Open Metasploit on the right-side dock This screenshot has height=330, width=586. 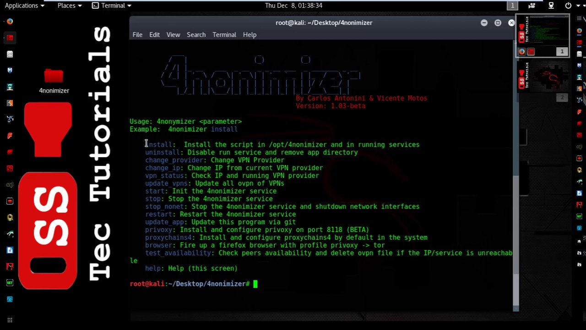coord(579,65)
